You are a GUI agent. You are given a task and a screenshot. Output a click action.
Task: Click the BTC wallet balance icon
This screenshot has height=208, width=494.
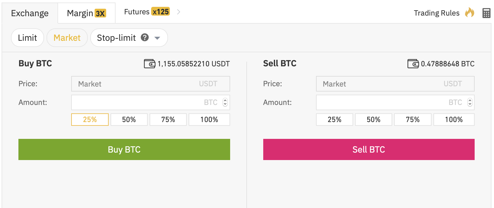coord(413,64)
